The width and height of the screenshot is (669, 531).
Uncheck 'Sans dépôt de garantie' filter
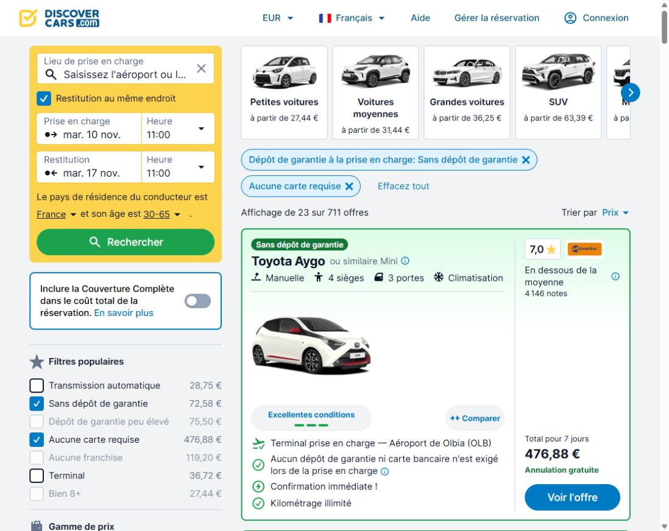(37, 404)
